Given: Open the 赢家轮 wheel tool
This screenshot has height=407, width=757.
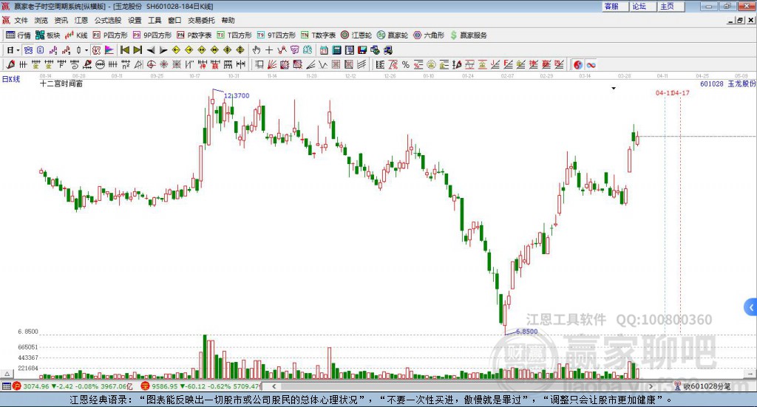Looking at the screenshot, I should [x=393, y=35].
